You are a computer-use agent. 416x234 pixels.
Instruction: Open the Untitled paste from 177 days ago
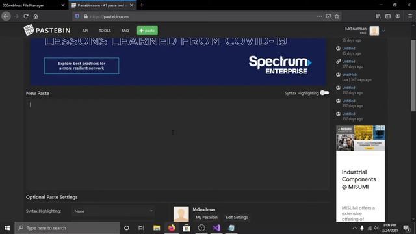(348, 61)
